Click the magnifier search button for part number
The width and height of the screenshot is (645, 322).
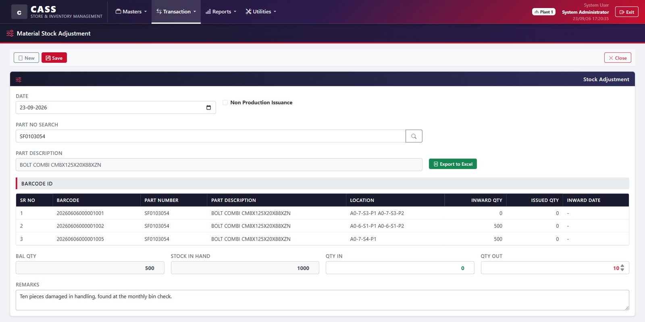[x=414, y=136]
